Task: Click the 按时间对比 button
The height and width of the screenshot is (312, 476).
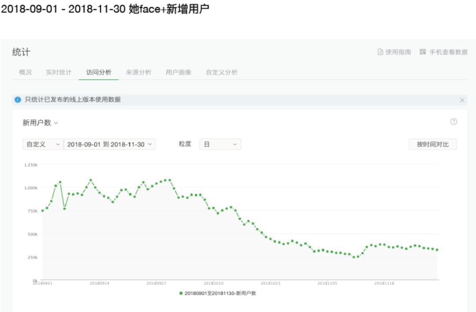Action: [433, 144]
